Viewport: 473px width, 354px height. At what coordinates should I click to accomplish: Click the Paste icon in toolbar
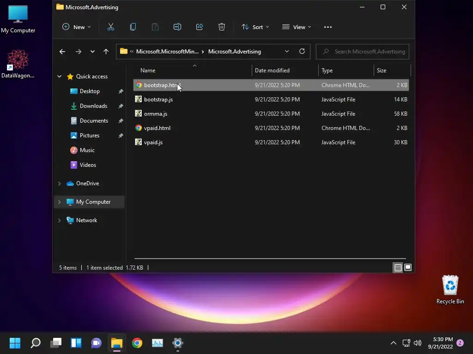[x=155, y=27]
